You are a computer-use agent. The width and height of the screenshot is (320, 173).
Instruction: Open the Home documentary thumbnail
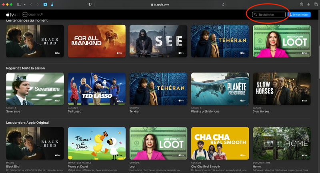tap(282, 143)
